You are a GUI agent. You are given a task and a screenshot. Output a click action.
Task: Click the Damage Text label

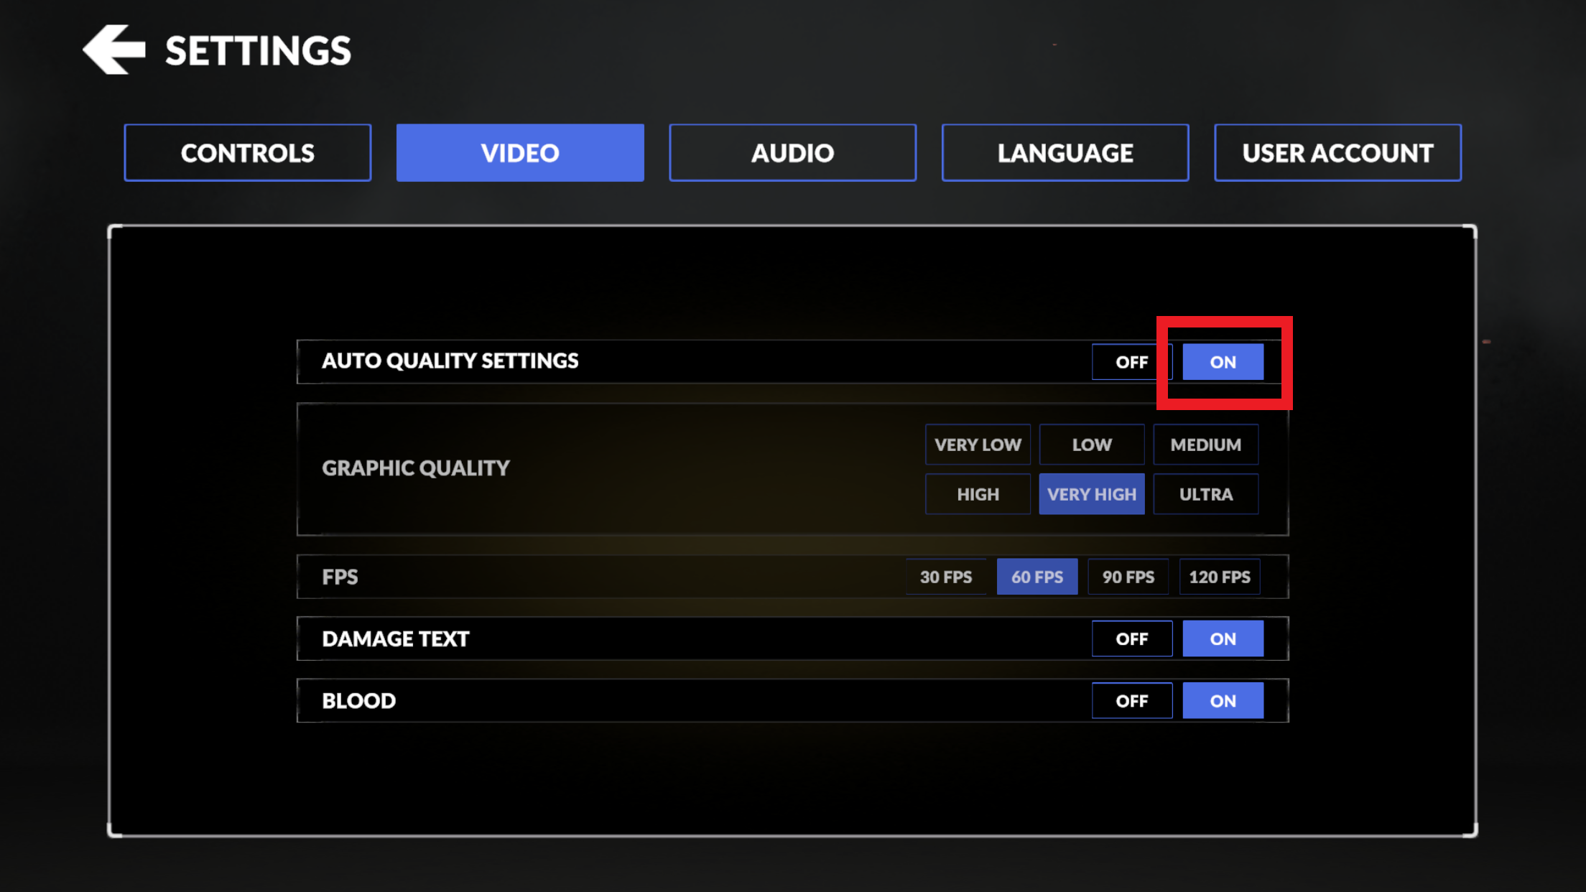395,638
